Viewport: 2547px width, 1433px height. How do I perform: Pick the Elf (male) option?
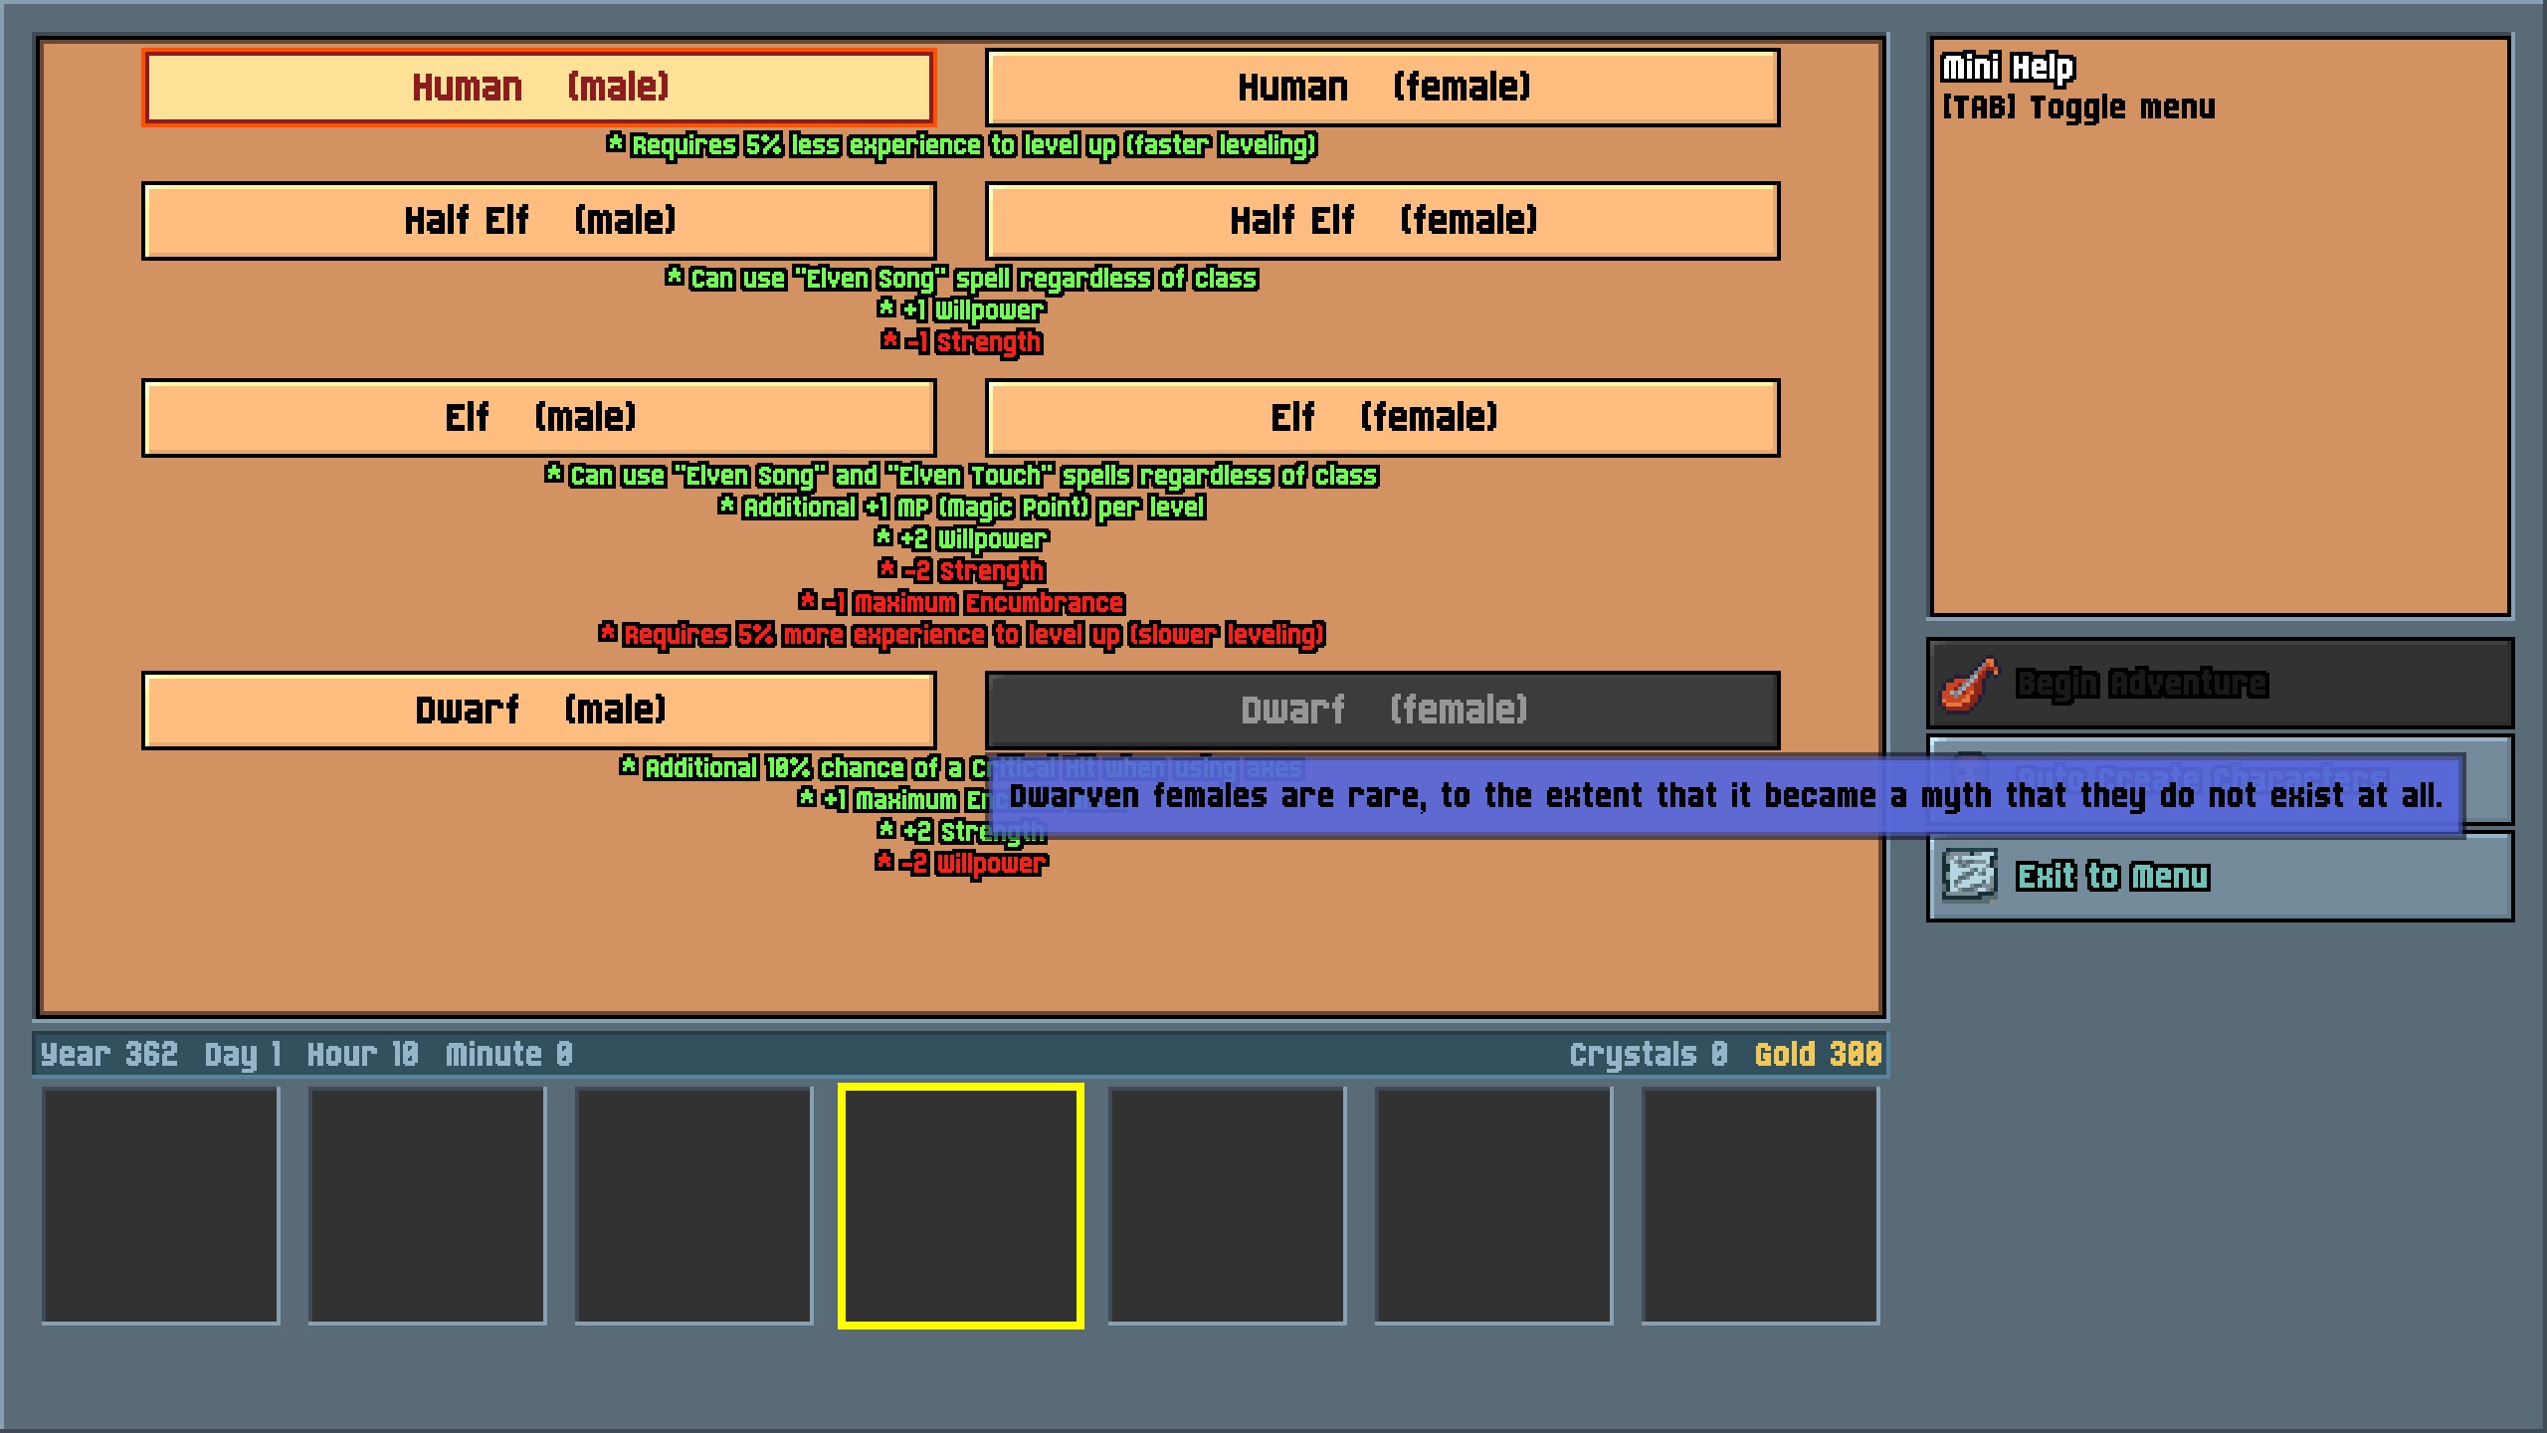[538, 418]
